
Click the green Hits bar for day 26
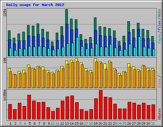tap(129, 27)
